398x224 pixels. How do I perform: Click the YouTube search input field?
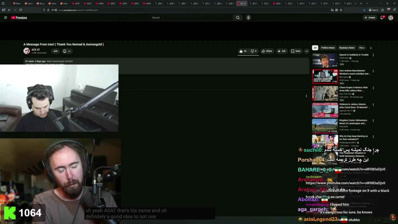point(191,18)
